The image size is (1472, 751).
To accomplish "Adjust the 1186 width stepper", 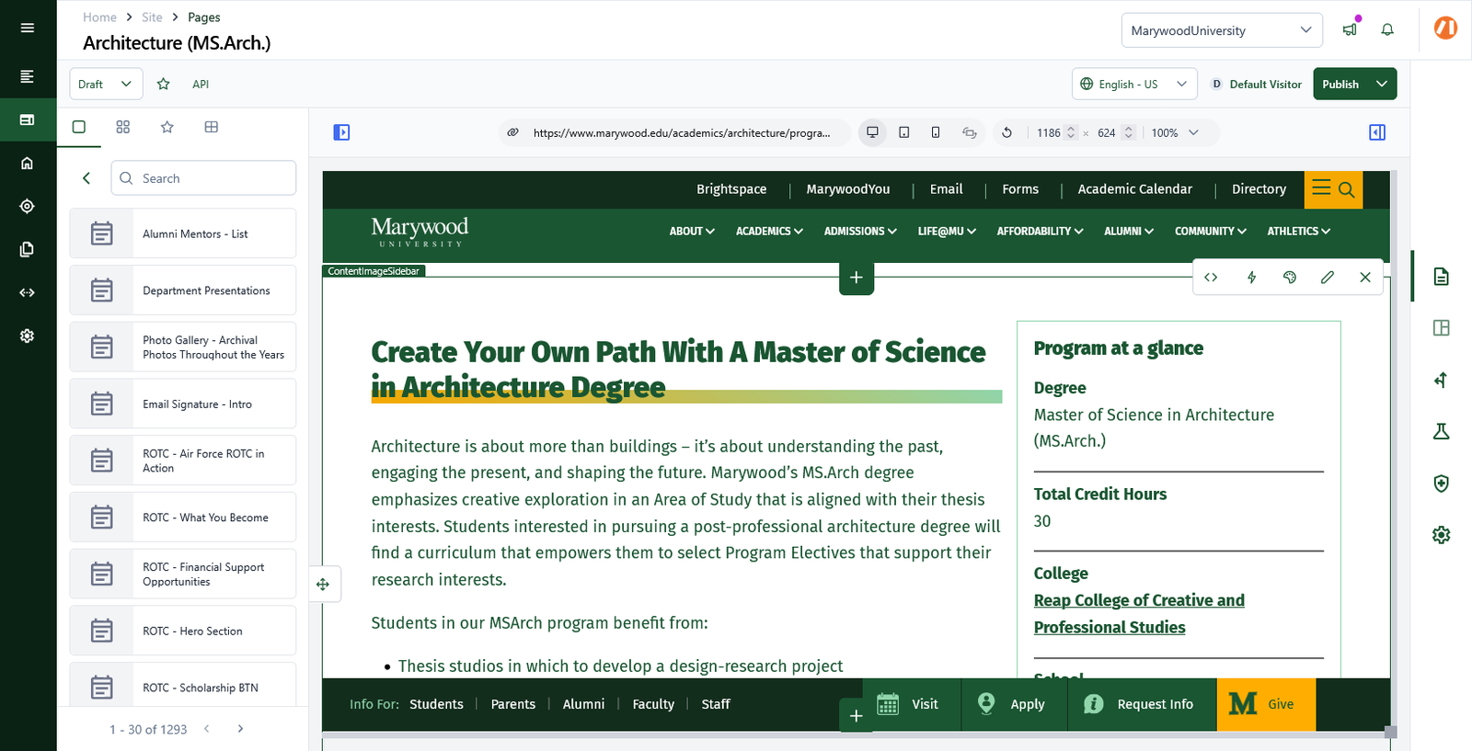I will (x=1071, y=132).
